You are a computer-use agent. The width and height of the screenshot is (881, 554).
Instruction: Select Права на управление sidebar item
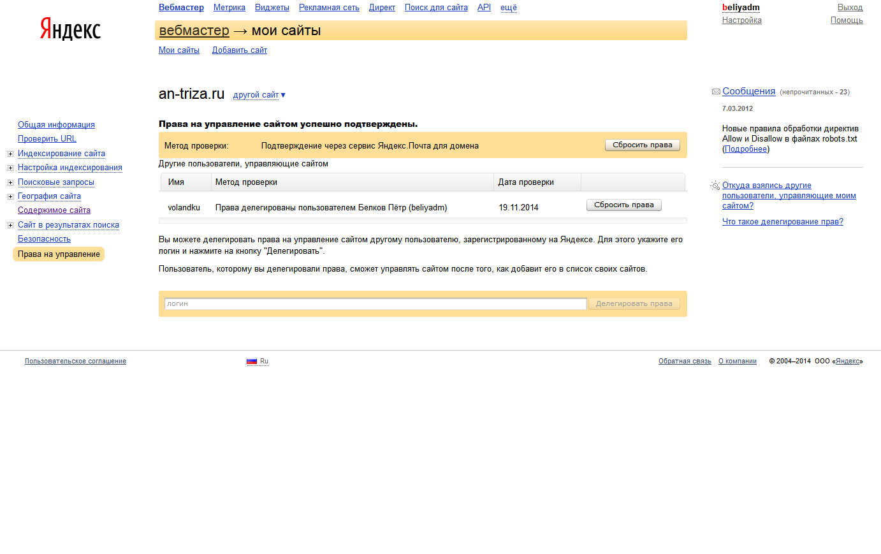tap(59, 254)
